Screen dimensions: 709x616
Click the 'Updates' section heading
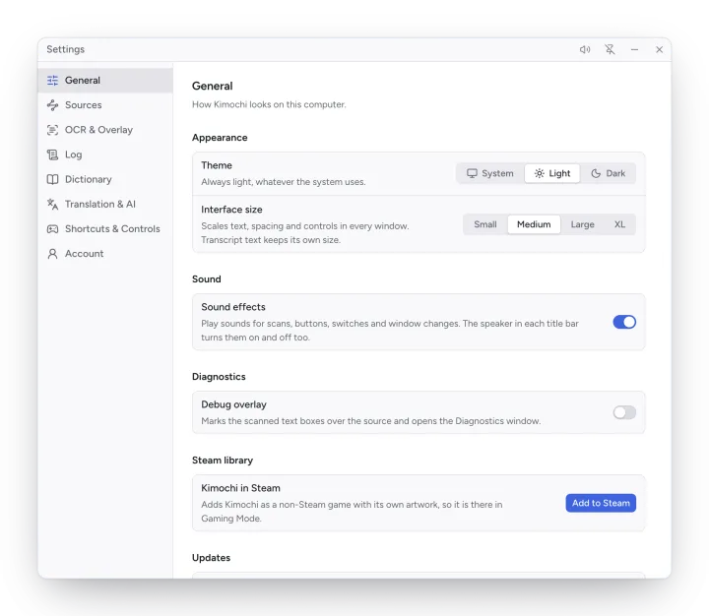click(211, 558)
